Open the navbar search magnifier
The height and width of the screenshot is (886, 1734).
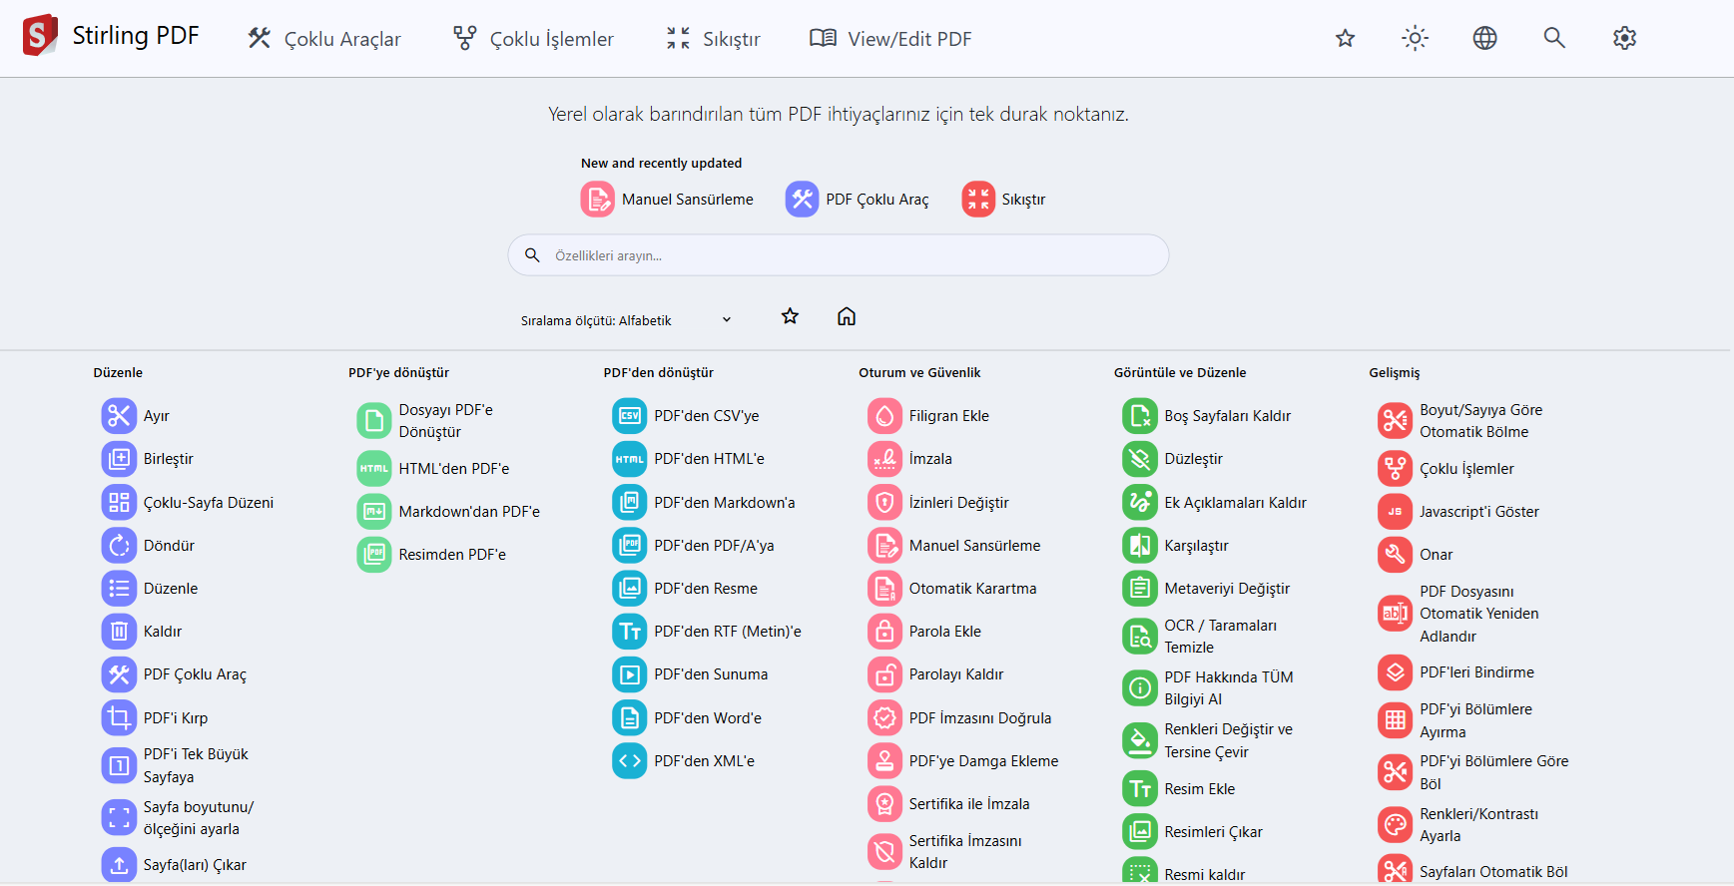tap(1554, 38)
